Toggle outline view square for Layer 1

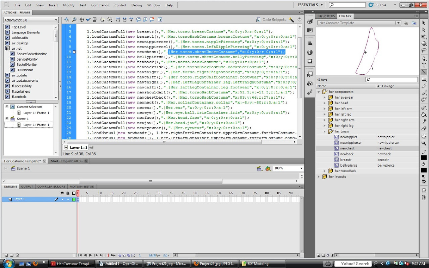pos(74,199)
